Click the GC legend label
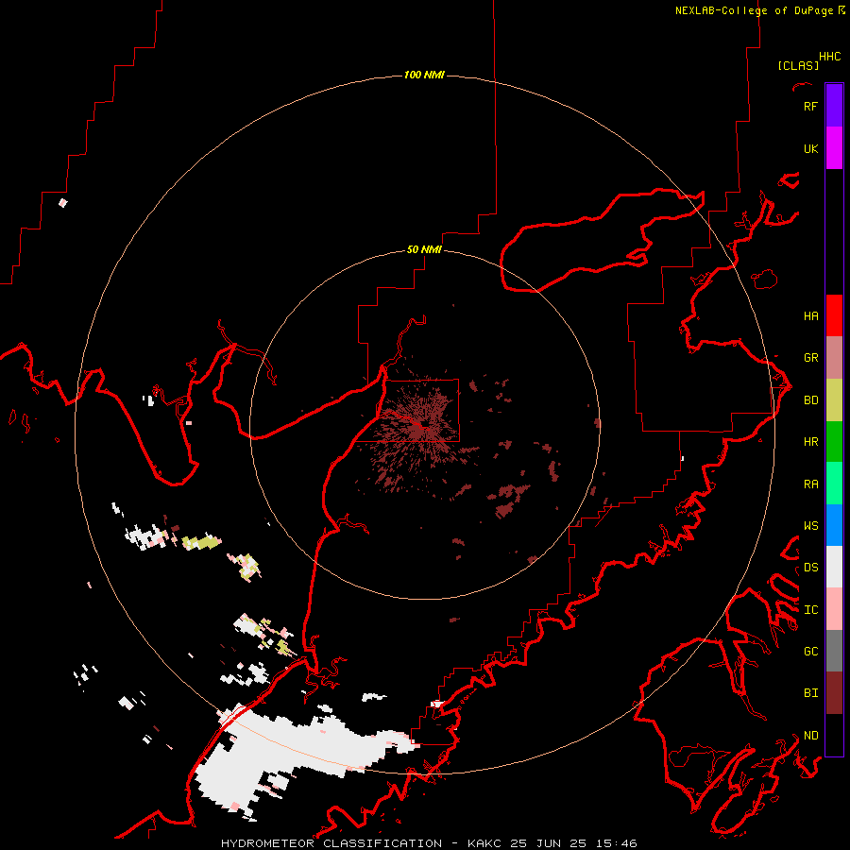850x850 pixels. (x=810, y=651)
